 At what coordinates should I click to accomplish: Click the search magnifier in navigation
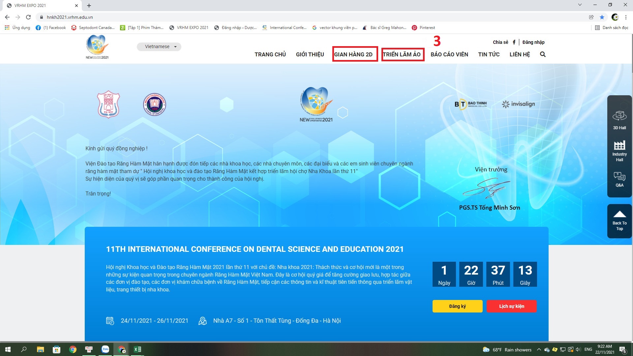(x=543, y=54)
